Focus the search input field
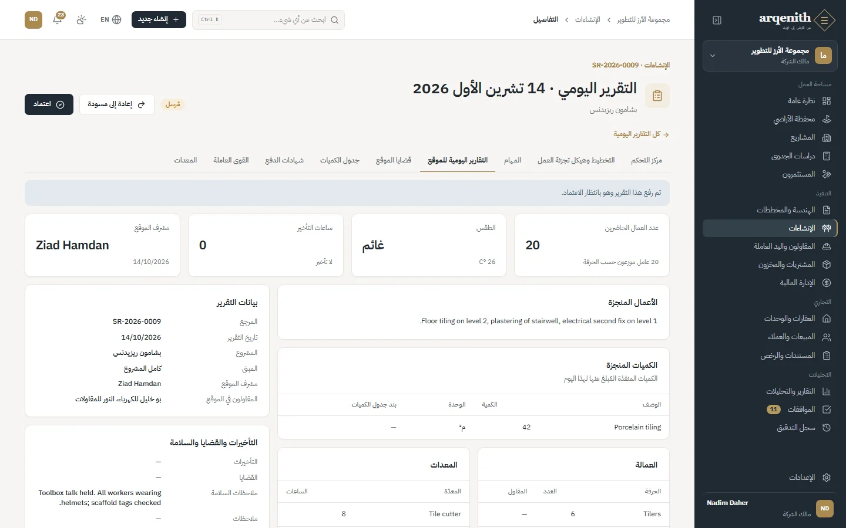 pos(268,20)
